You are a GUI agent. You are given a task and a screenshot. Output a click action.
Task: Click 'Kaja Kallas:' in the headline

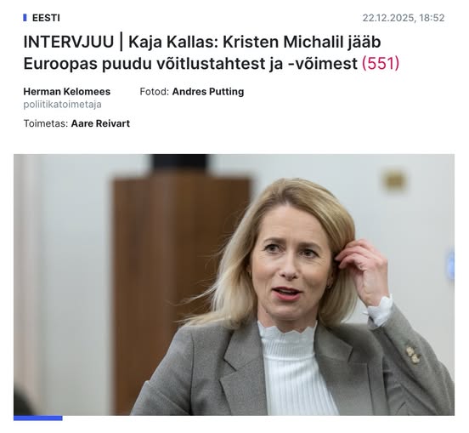[x=173, y=42]
